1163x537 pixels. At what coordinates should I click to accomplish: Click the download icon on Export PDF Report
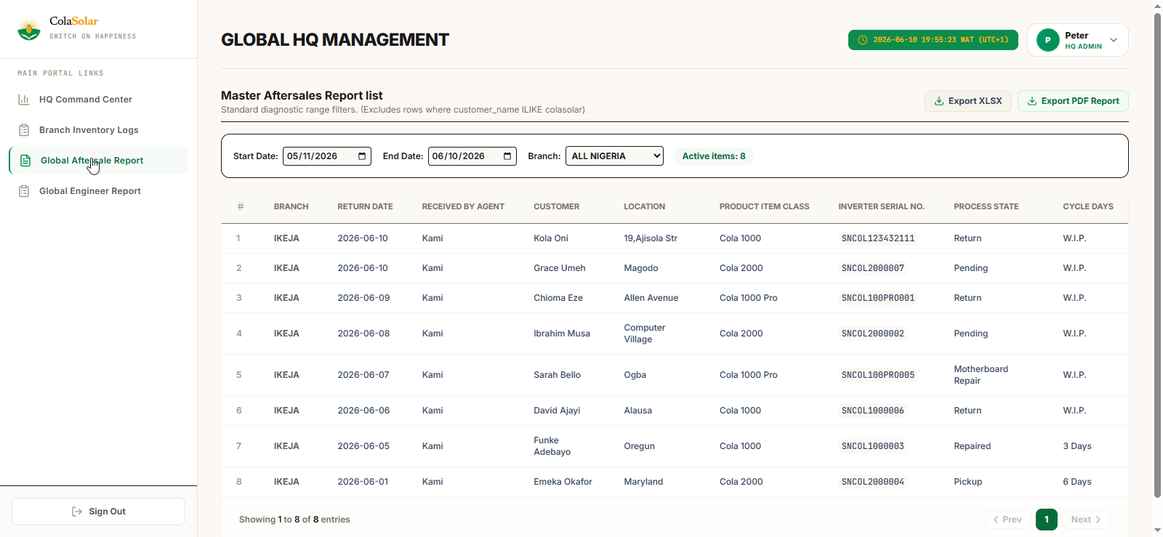pos(1032,101)
